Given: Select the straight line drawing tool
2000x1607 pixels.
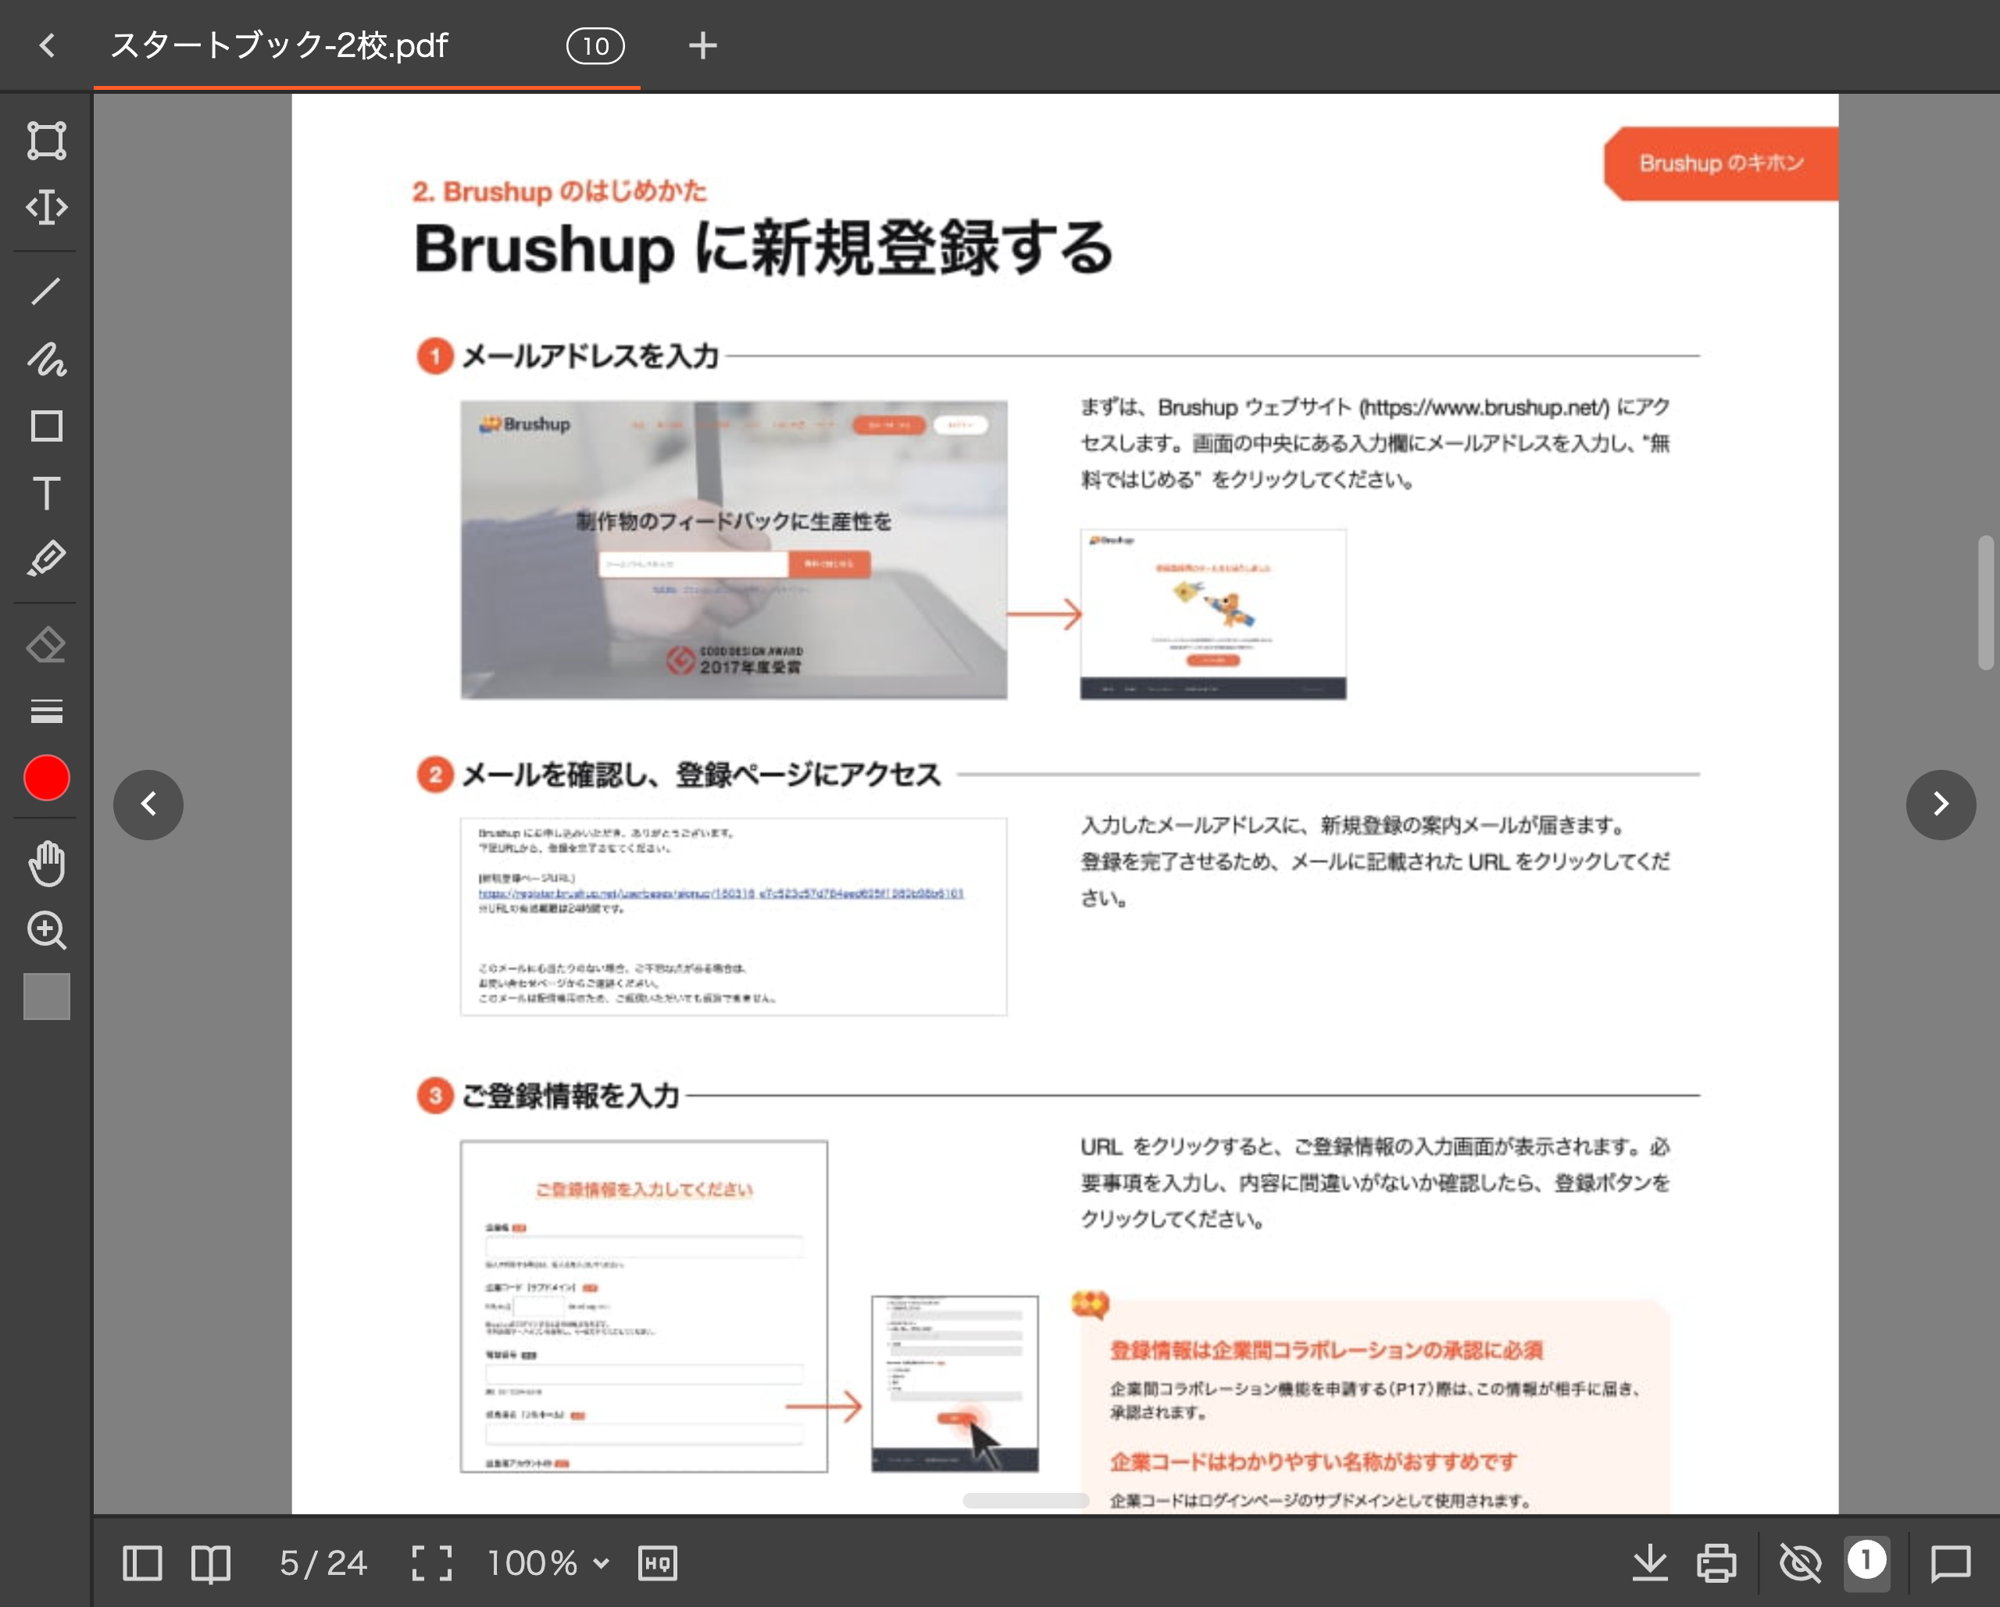Looking at the screenshot, I should (x=46, y=292).
